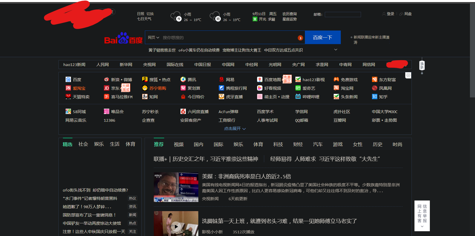Click the Baidu logo

[123, 38]
